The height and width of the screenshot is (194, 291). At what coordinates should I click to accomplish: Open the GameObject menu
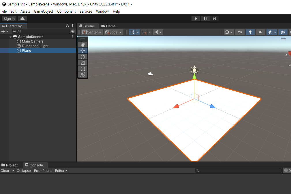[x=44, y=11]
